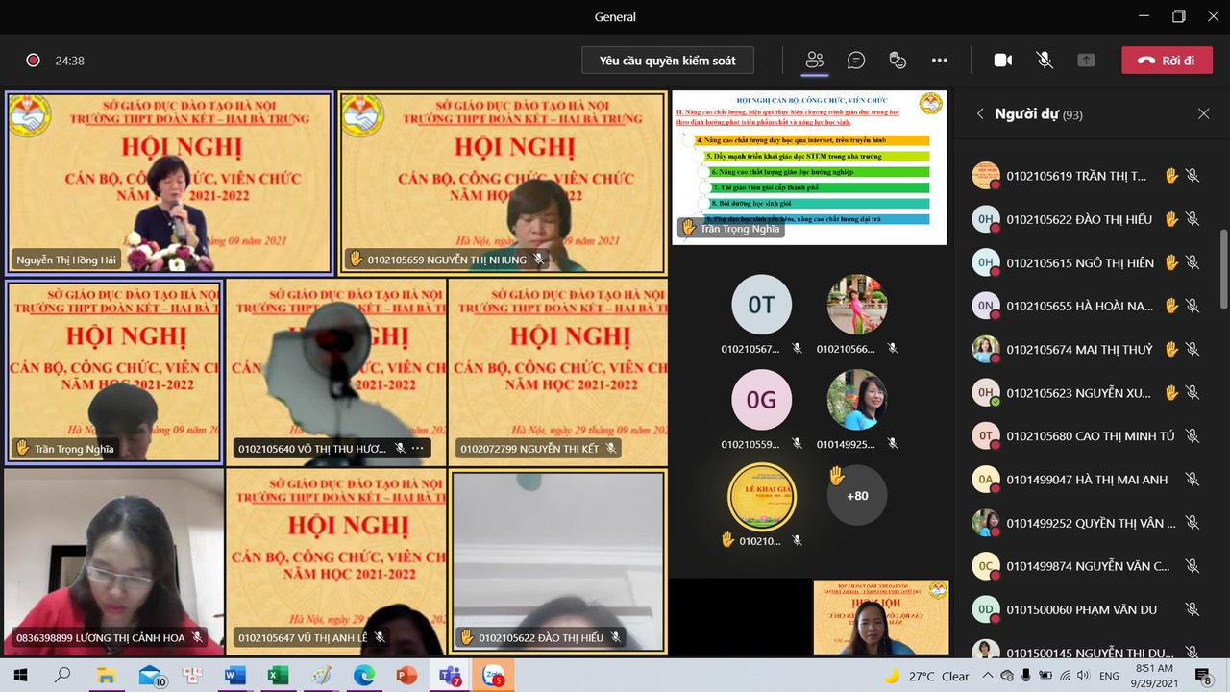The width and height of the screenshot is (1230, 692).
Task: Open the more actions ellipsis menu
Action: [x=939, y=61]
